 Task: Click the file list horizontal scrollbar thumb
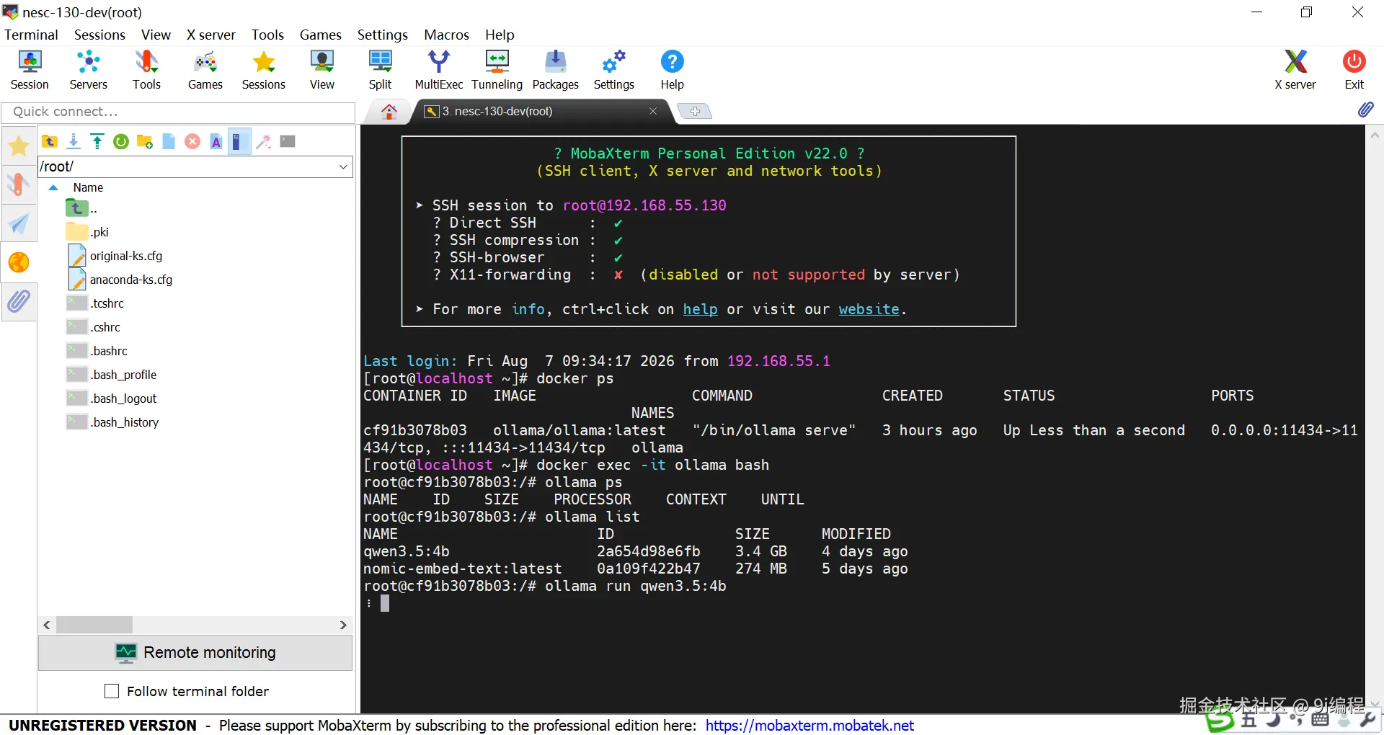(94, 625)
